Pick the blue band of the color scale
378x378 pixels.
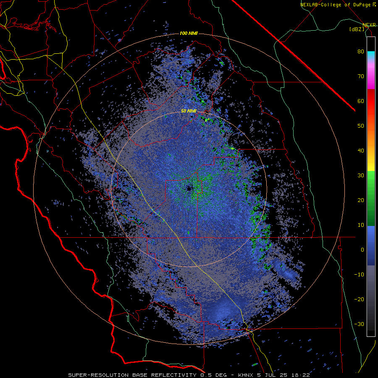pyautogui.click(x=371, y=245)
